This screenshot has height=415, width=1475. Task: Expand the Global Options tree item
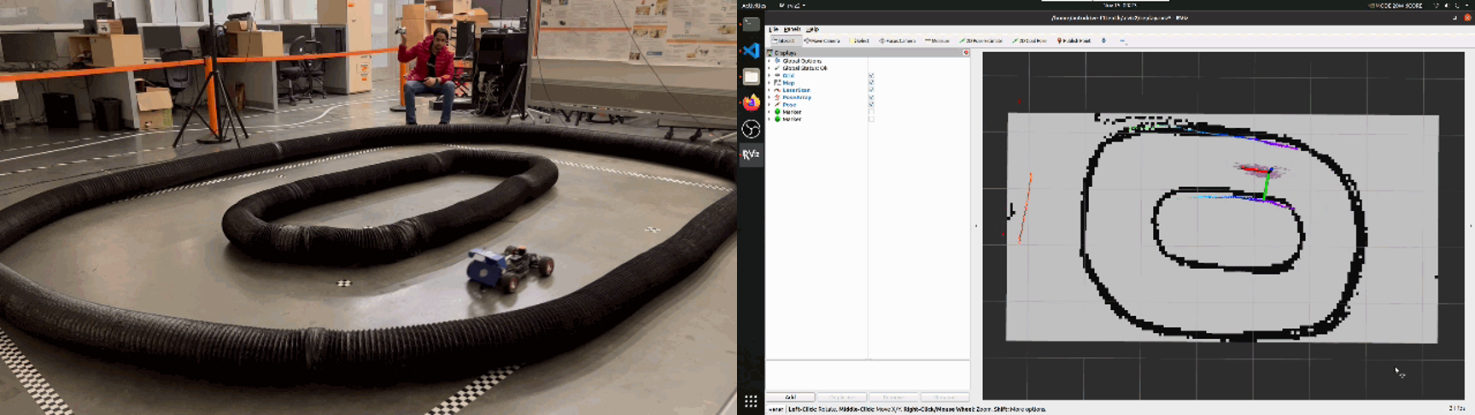[770, 61]
